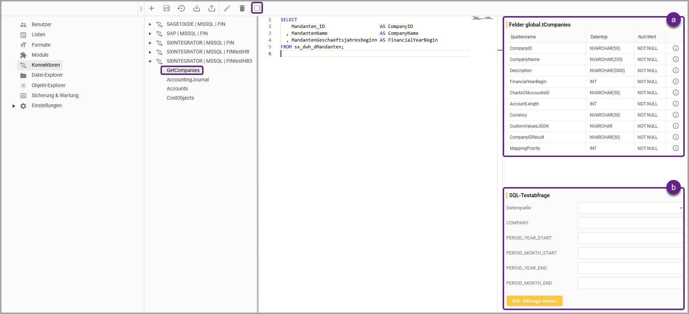Click the save disk icon
The height and width of the screenshot is (314, 689).
click(167, 8)
